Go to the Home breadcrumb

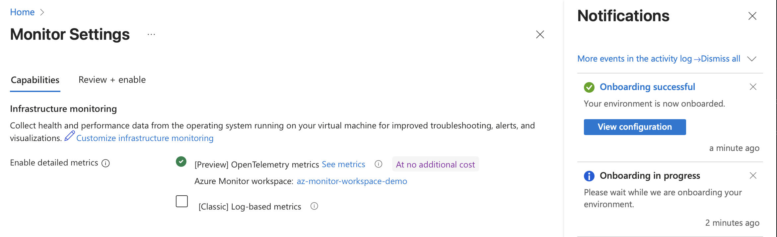click(22, 12)
